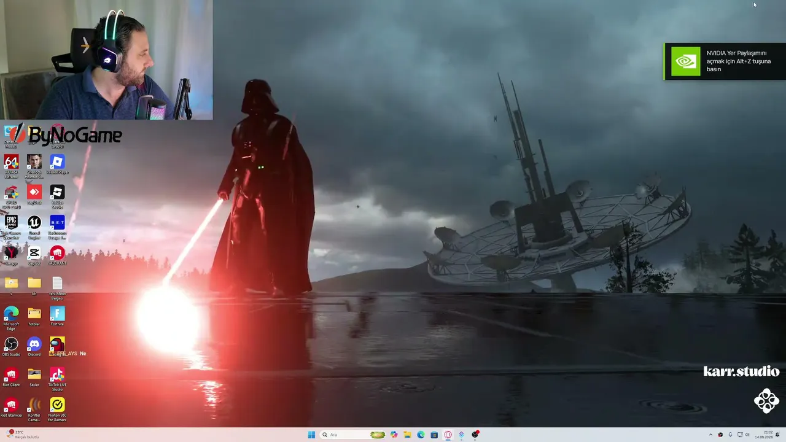Select the Discord desktop icon
This screenshot has width=786, height=442.
point(34,347)
